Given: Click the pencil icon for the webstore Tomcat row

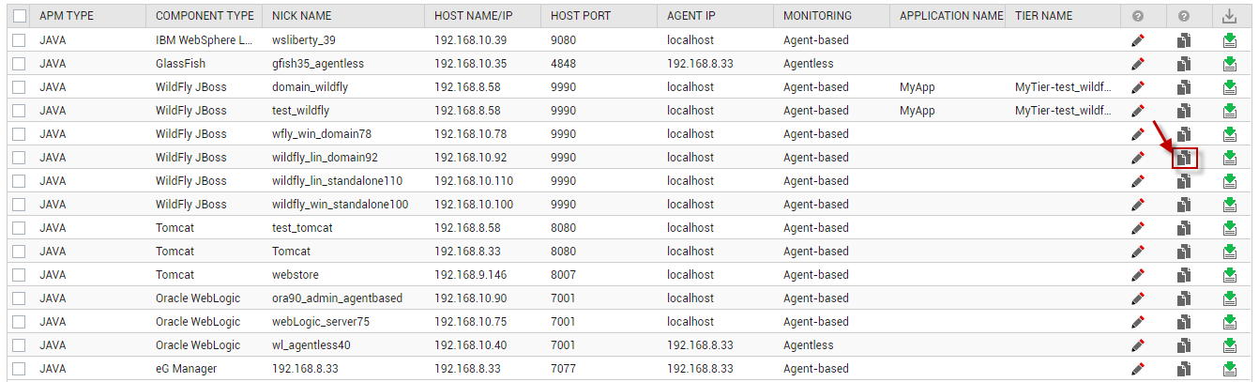Looking at the screenshot, I should [x=1138, y=275].
